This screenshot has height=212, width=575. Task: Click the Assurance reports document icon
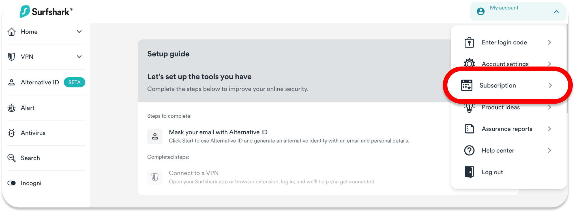pyautogui.click(x=469, y=129)
